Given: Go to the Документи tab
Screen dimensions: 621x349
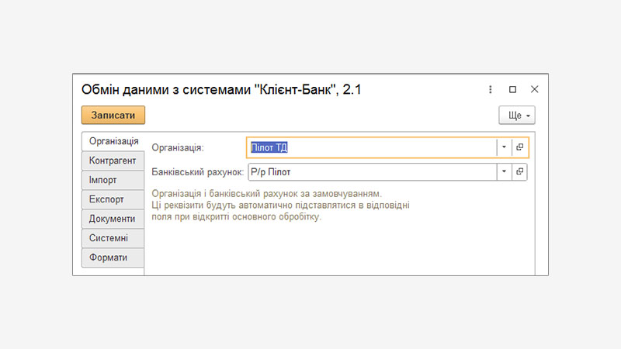Looking at the screenshot, I should pos(113,219).
